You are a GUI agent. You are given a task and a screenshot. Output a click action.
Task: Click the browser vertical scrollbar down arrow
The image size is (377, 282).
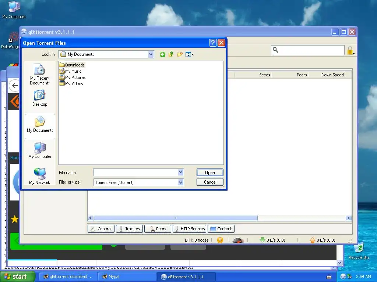point(339,263)
